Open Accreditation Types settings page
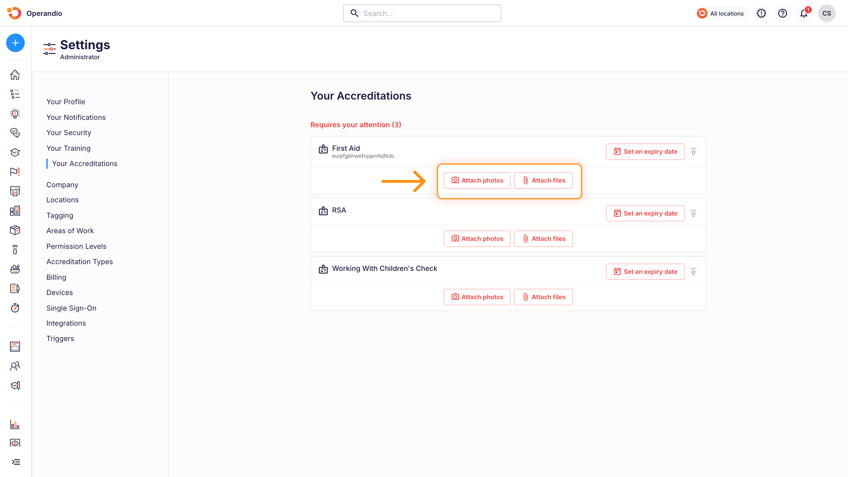Viewport: 848px width, 477px height. point(79,262)
